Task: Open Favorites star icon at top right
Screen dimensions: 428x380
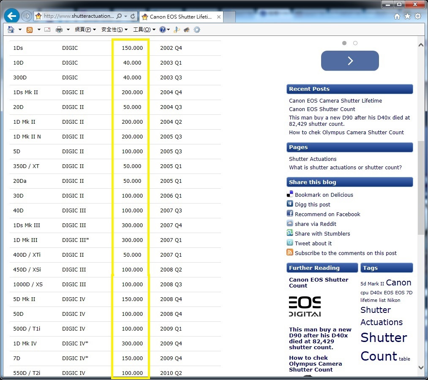Action: [408, 16]
